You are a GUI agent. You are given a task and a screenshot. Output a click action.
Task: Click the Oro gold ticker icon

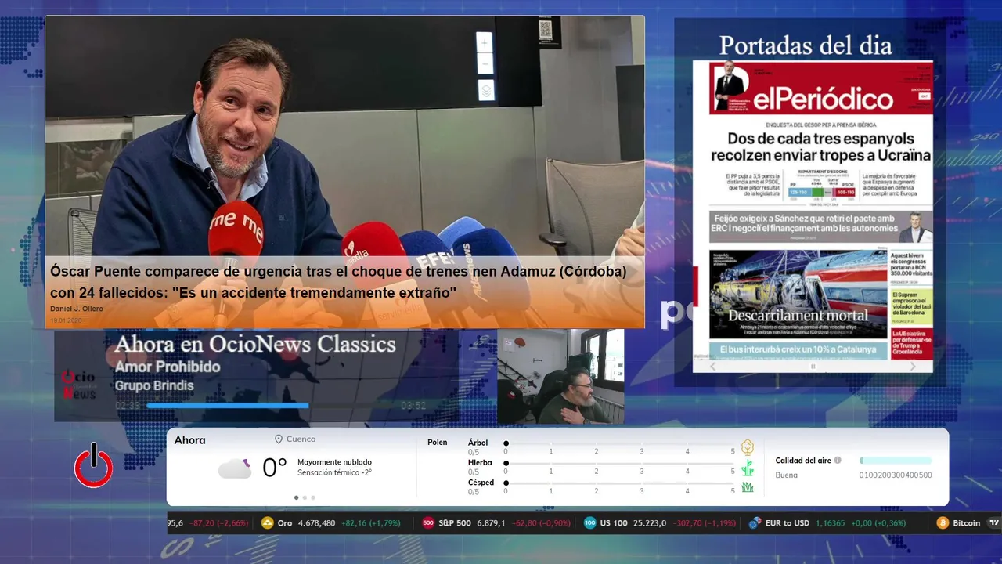click(x=268, y=523)
